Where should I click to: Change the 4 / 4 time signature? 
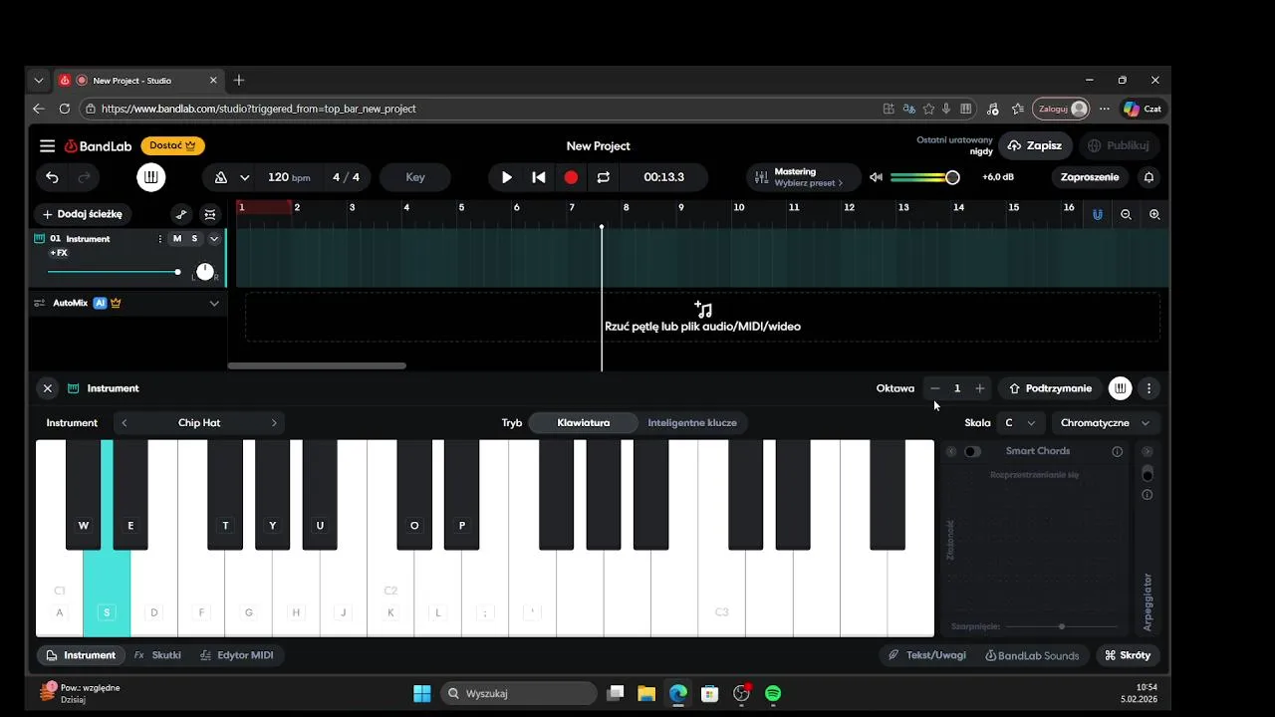point(346,177)
